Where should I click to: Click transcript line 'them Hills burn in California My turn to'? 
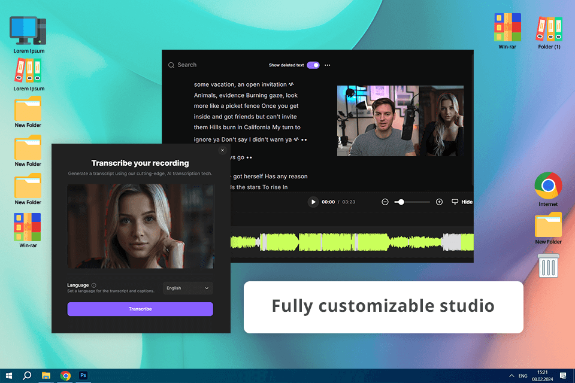click(x=247, y=127)
